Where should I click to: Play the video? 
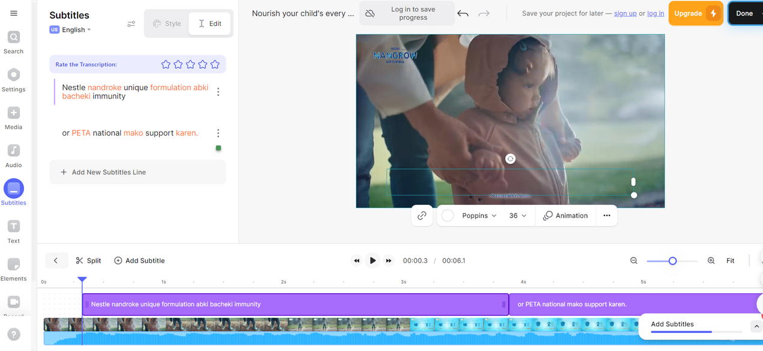pyautogui.click(x=372, y=261)
